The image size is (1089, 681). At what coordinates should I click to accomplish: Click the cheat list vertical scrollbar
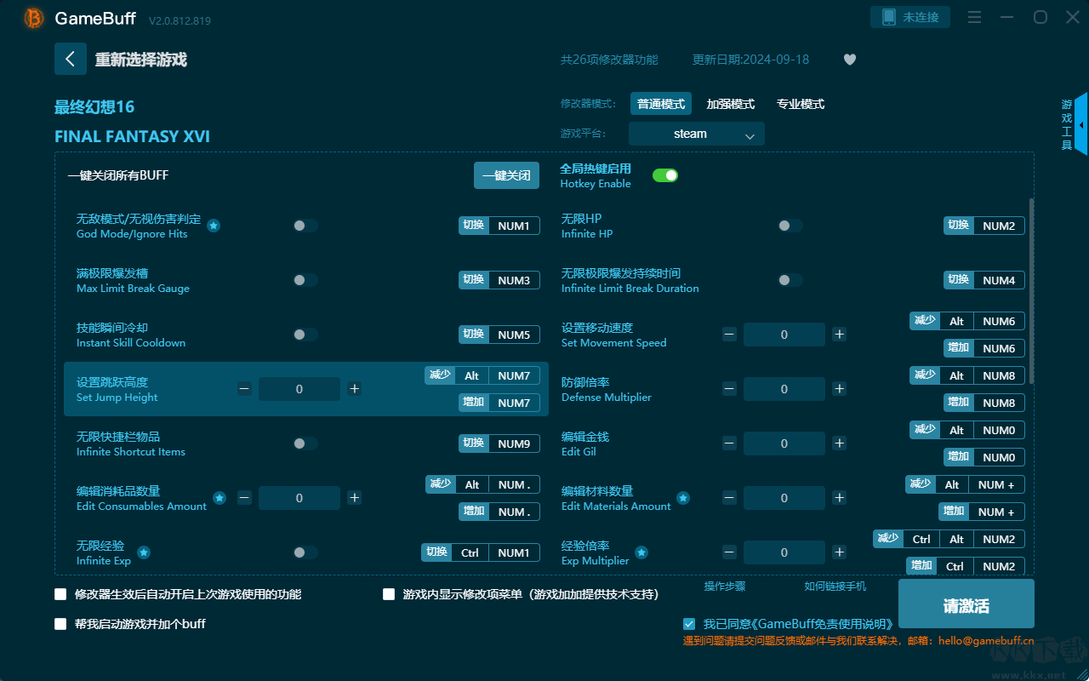click(x=1032, y=291)
